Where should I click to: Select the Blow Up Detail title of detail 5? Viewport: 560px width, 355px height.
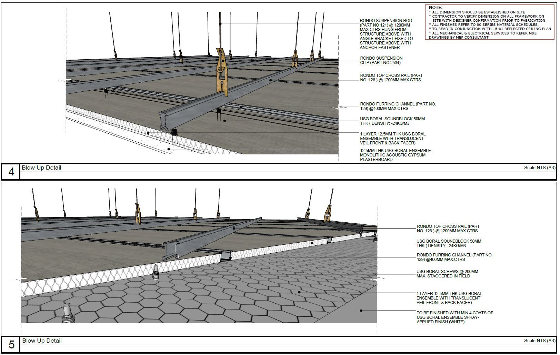pyautogui.click(x=42, y=341)
